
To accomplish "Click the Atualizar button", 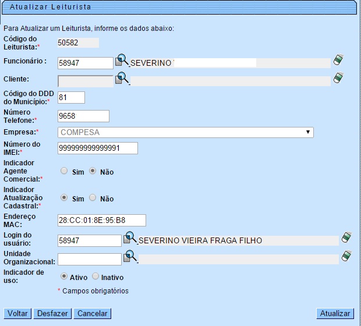I will click(x=335, y=314).
